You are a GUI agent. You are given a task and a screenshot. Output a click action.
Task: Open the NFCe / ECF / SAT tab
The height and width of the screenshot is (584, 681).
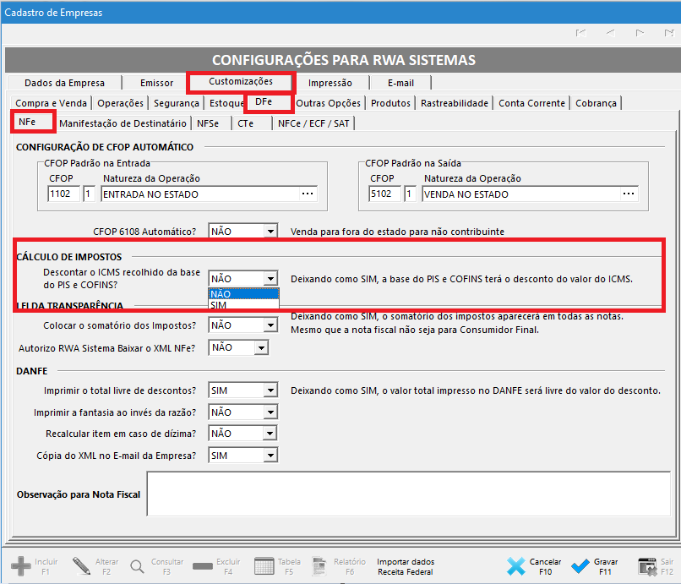click(x=313, y=124)
